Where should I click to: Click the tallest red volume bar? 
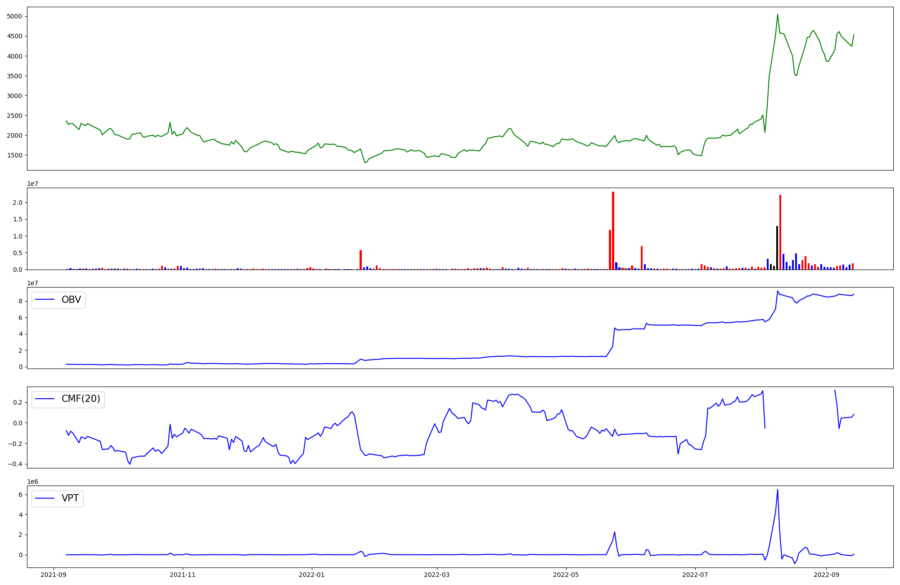click(613, 229)
